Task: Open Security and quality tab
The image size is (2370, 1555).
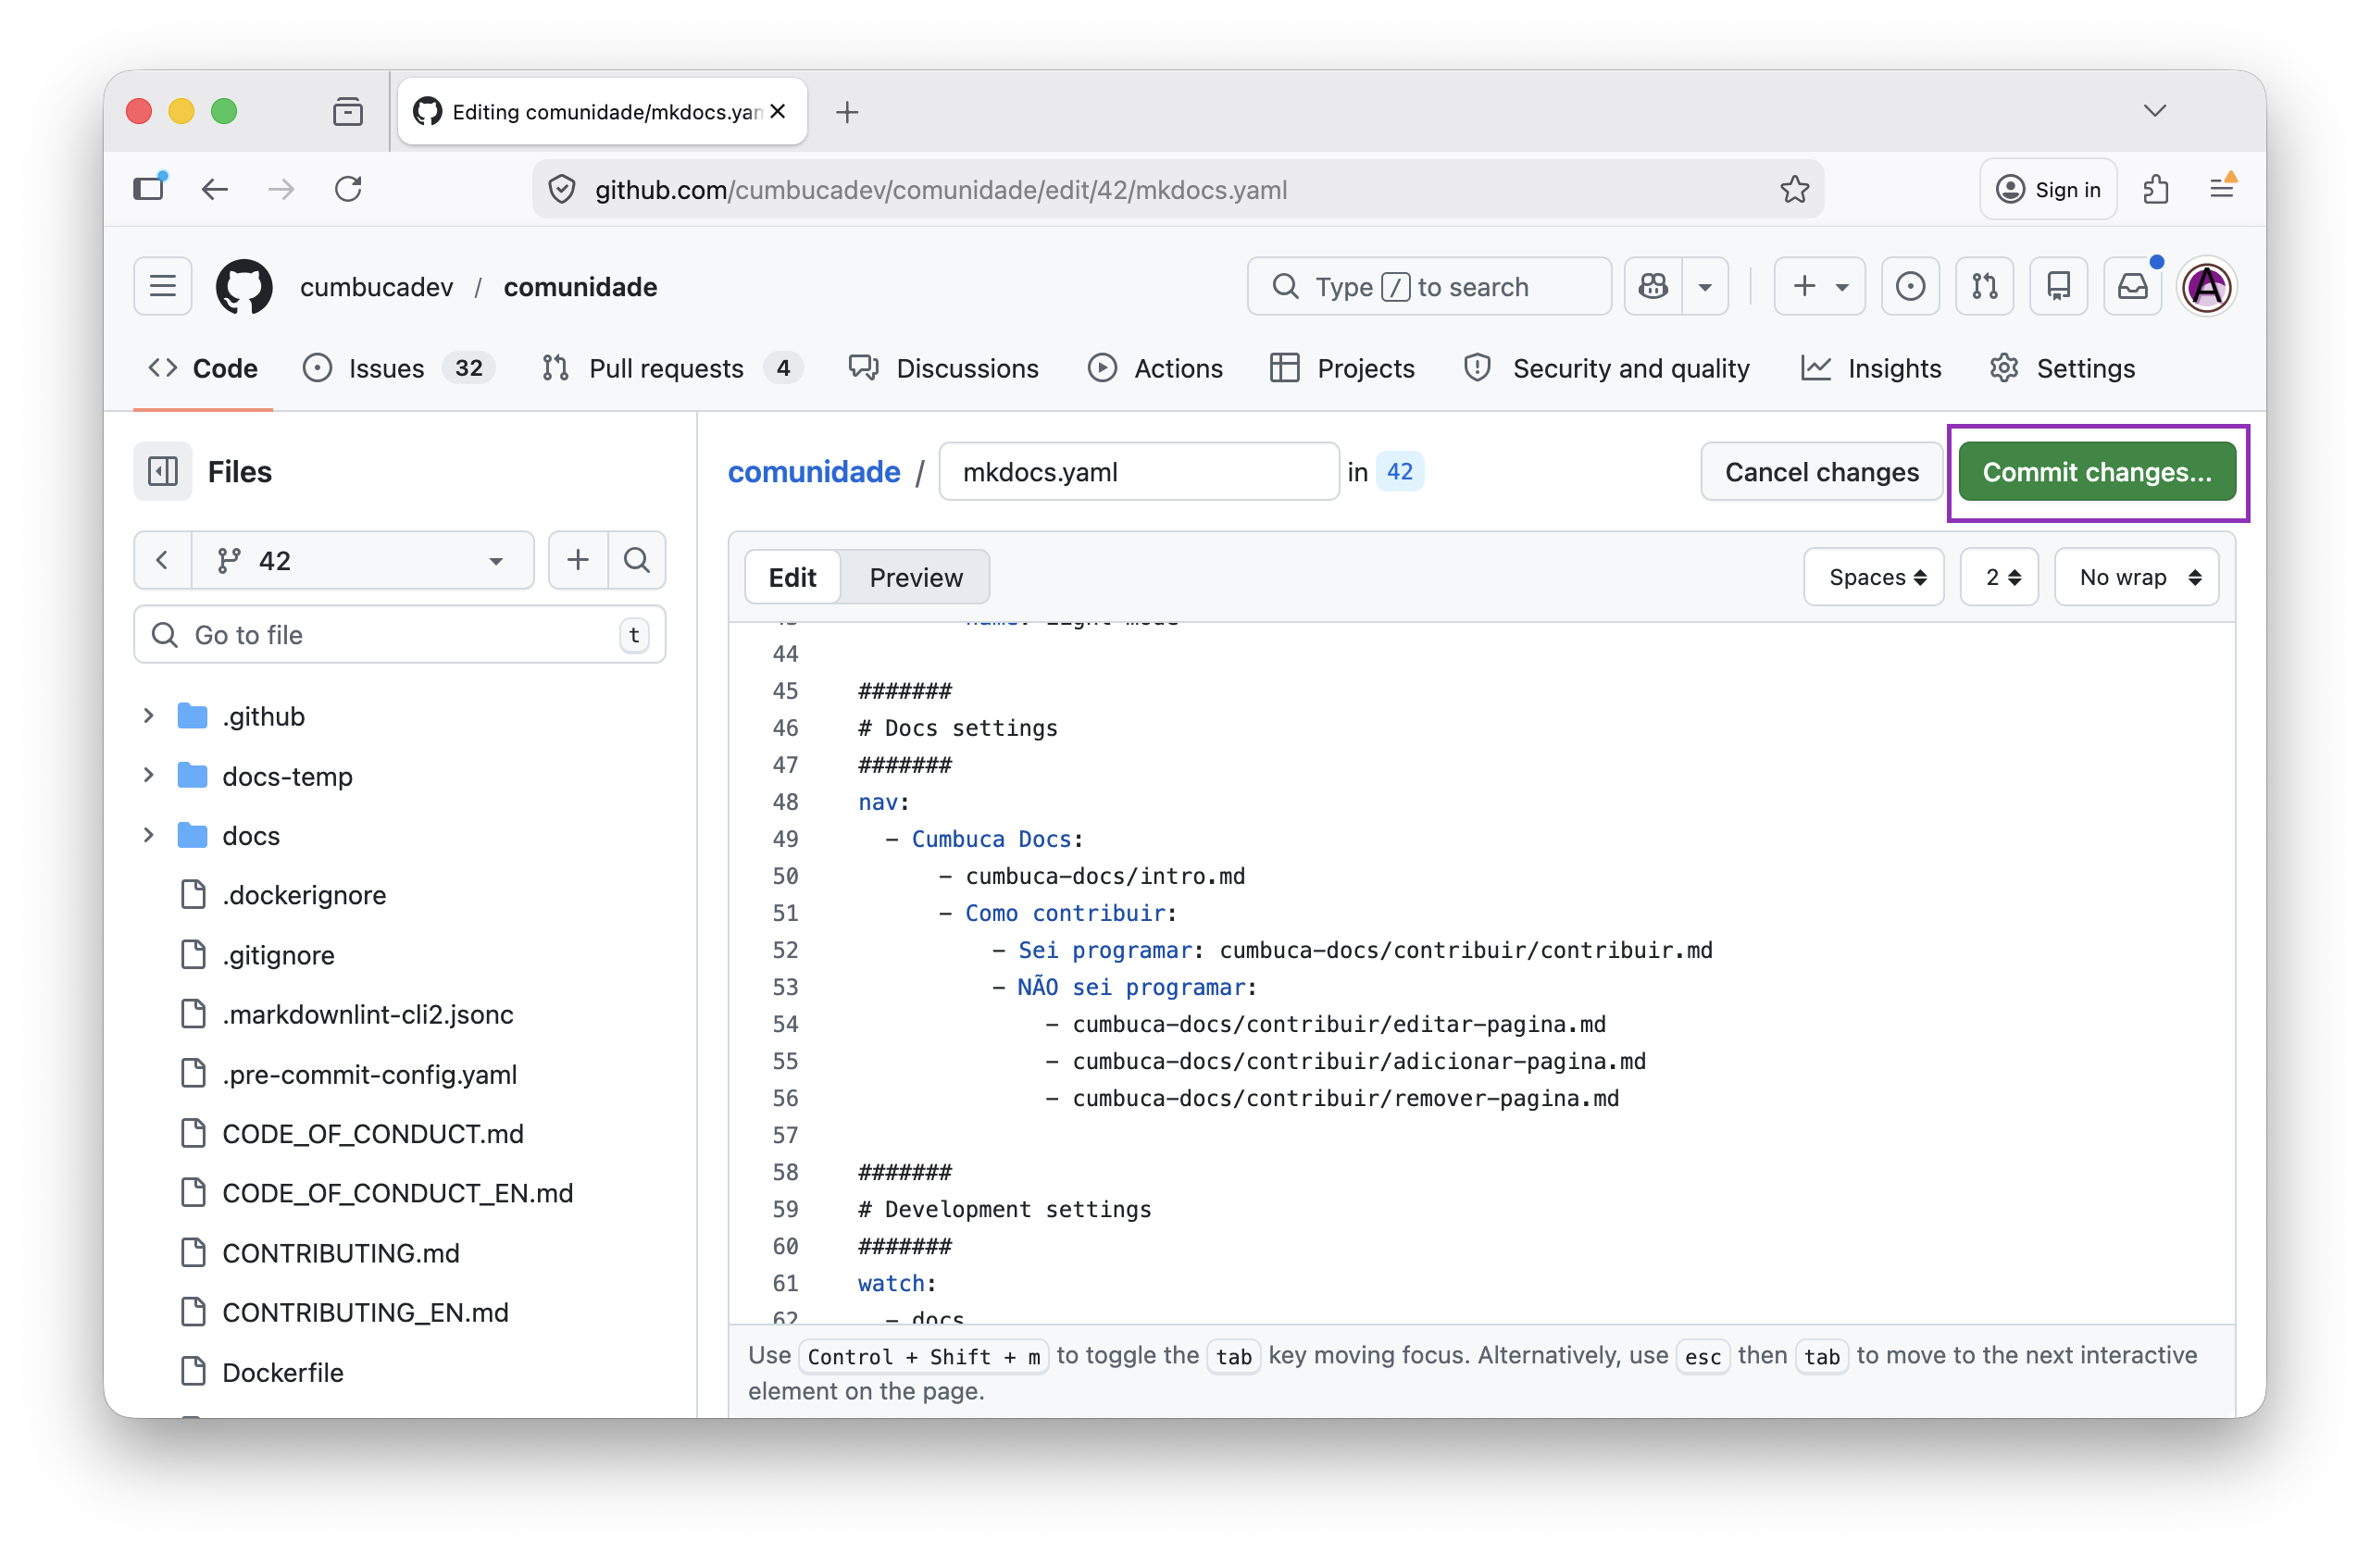Action: click(1606, 368)
